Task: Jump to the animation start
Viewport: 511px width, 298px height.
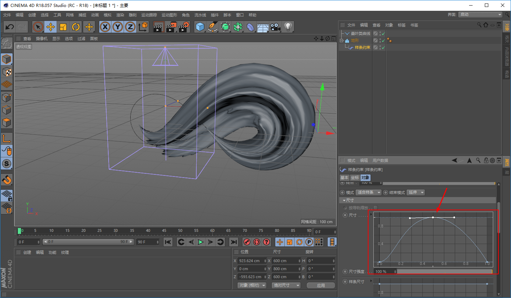Action: pos(168,242)
